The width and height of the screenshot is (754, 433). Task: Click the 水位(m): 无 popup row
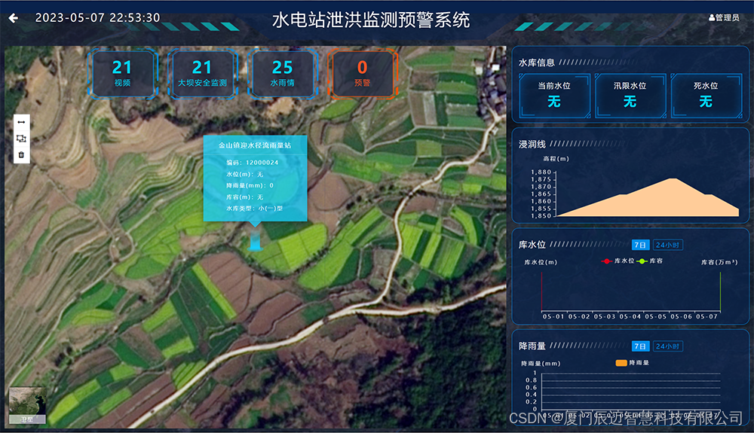tap(245, 174)
